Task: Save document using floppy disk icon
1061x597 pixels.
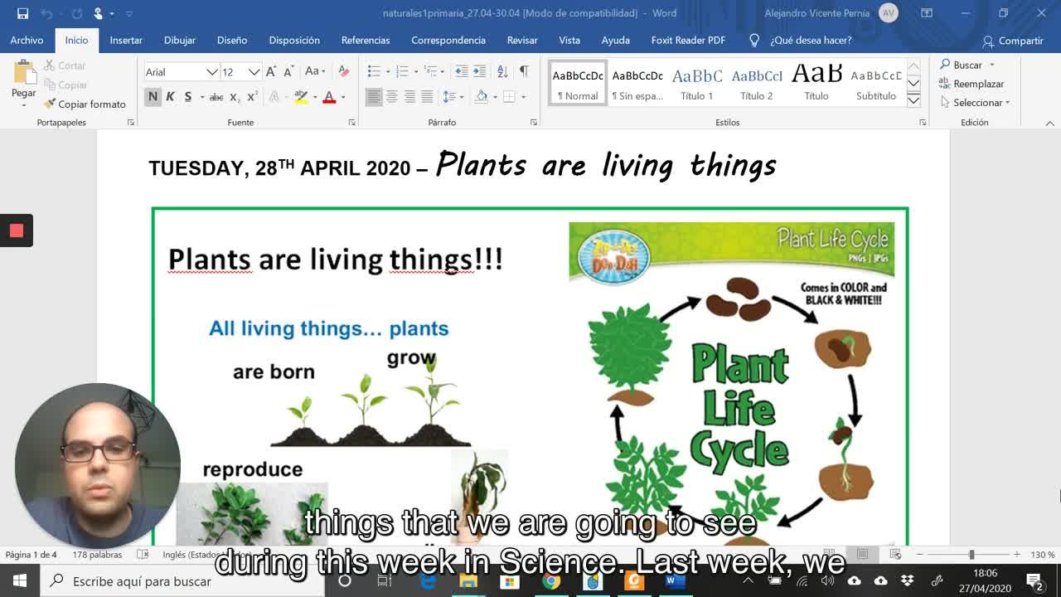Action: click(x=22, y=13)
